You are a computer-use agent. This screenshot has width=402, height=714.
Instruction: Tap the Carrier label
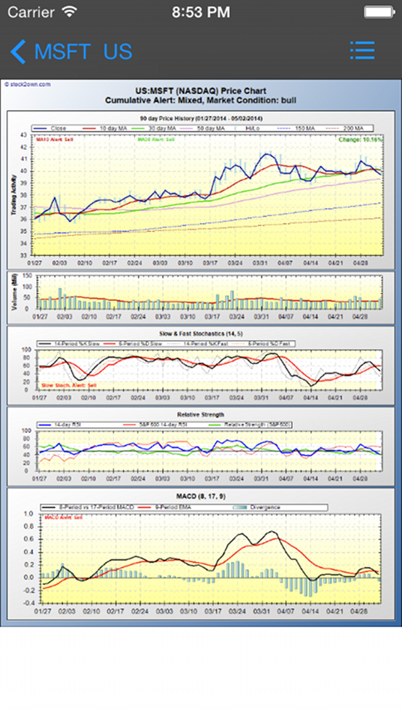(x=31, y=13)
